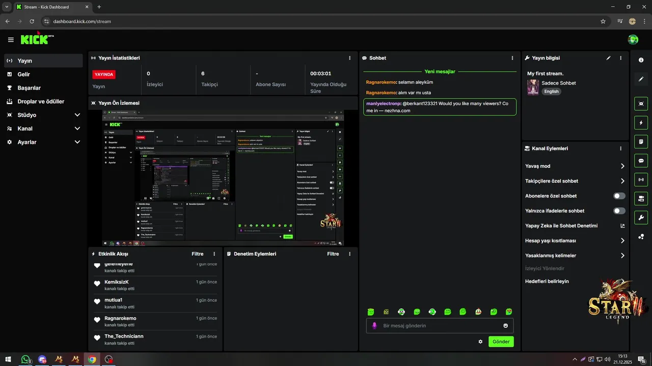Toggle the camera widget icon in right bar

coord(641,198)
